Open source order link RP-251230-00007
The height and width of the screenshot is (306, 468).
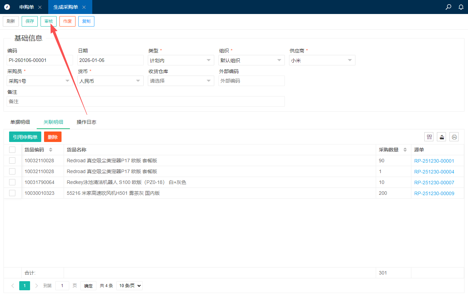click(434, 183)
